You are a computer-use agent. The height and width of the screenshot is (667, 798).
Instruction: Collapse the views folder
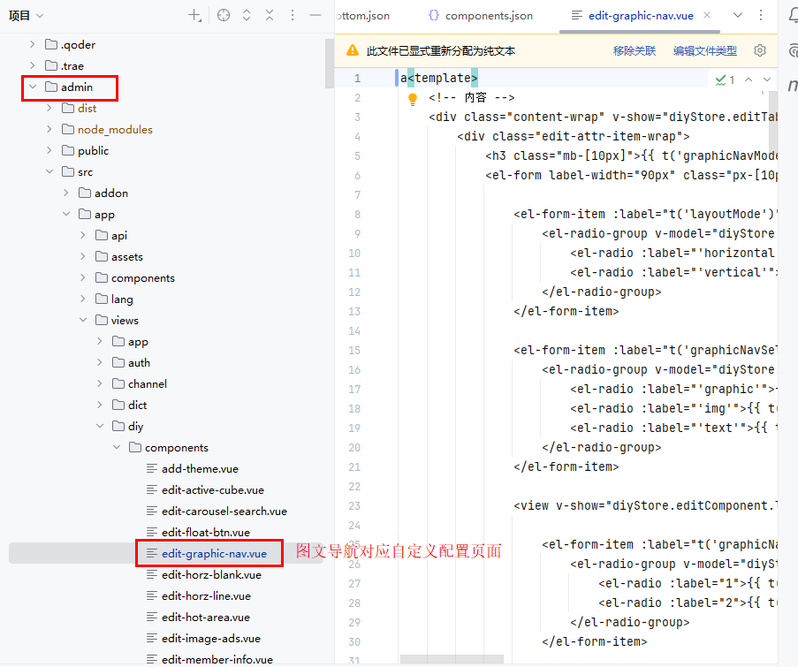coord(83,320)
